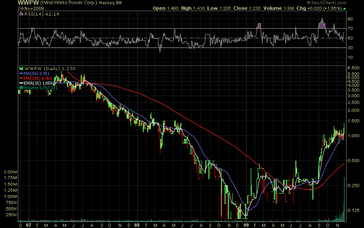Click the volume axis label 750K

tap(11, 203)
